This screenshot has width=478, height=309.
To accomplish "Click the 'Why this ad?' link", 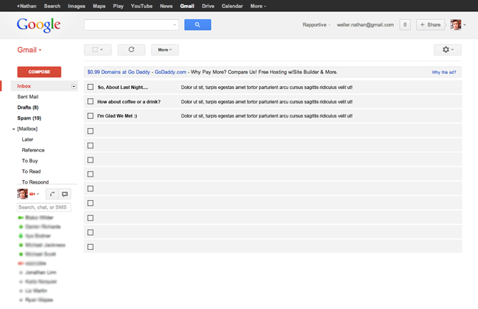I will 444,72.
